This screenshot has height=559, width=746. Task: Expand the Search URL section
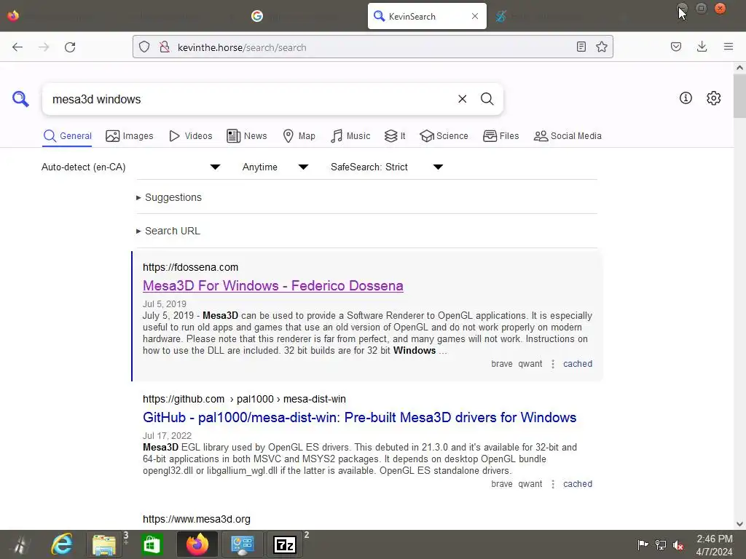[x=168, y=231]
